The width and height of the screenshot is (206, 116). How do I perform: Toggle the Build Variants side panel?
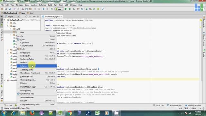click(2, 80)
